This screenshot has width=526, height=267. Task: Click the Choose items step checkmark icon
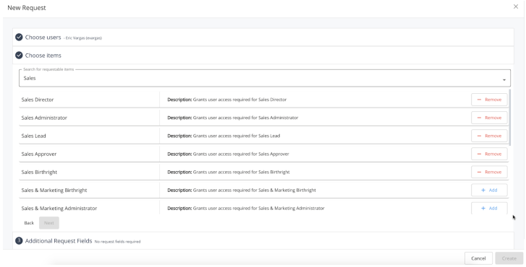click(x=19, y=56)
